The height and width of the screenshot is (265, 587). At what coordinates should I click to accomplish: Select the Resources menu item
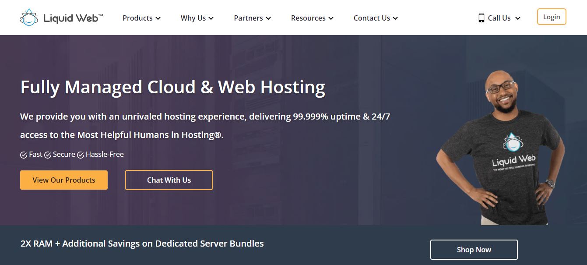coord(308,18)
